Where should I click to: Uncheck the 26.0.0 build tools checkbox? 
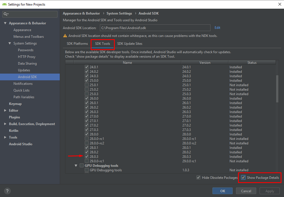coord(87,98)
